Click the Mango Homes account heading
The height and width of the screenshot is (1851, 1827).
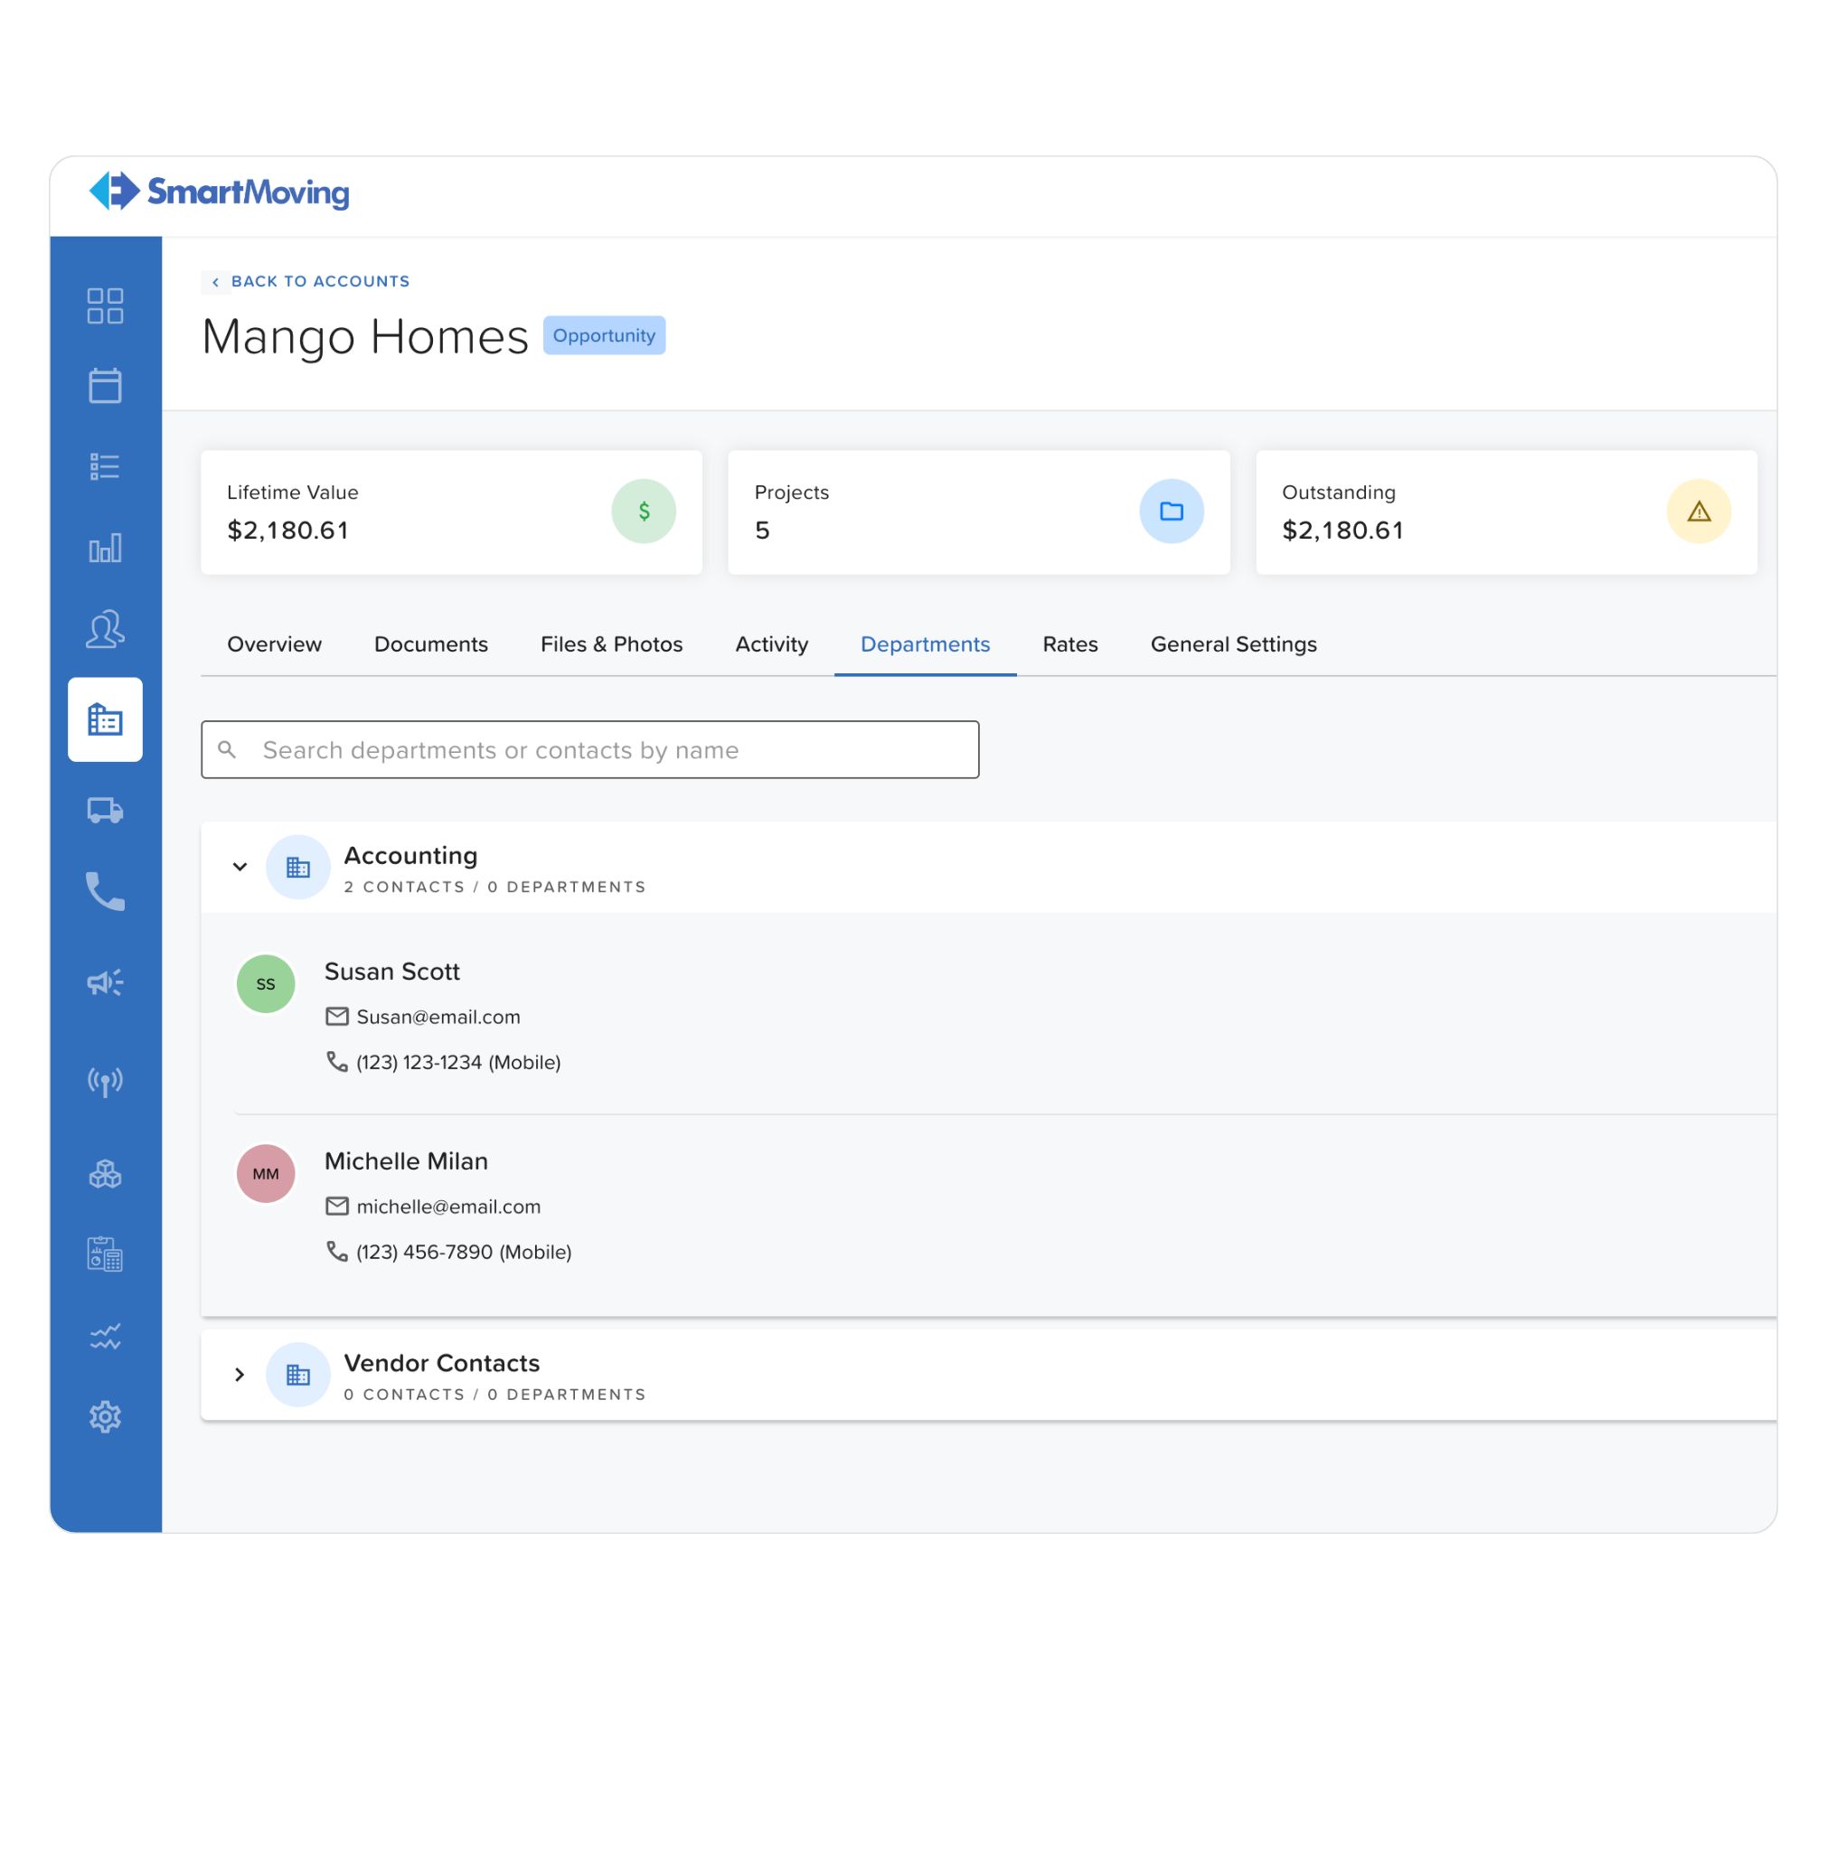click(364, 336)
